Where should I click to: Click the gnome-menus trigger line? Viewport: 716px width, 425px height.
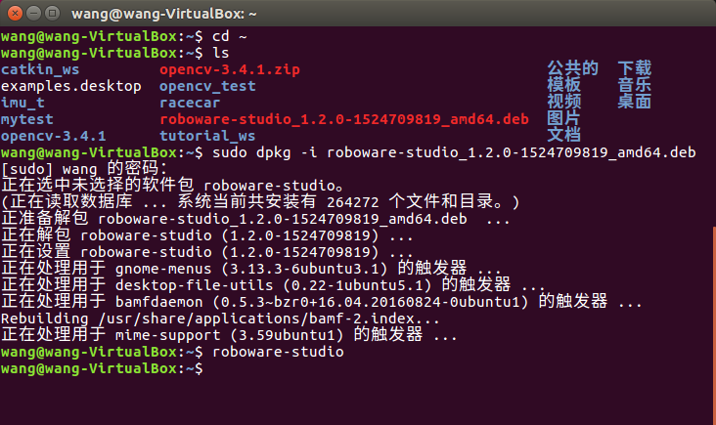click(x=251, y=269)
